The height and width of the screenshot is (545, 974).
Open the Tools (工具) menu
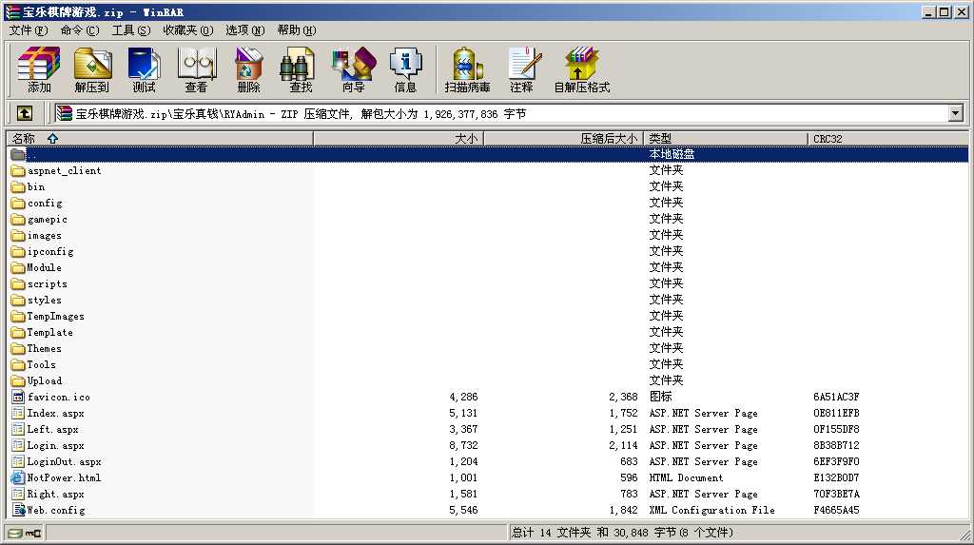point(130,29)
